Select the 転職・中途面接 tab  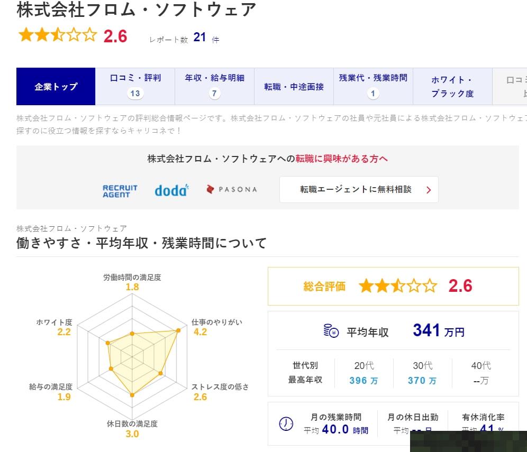[x=294, y=87]
